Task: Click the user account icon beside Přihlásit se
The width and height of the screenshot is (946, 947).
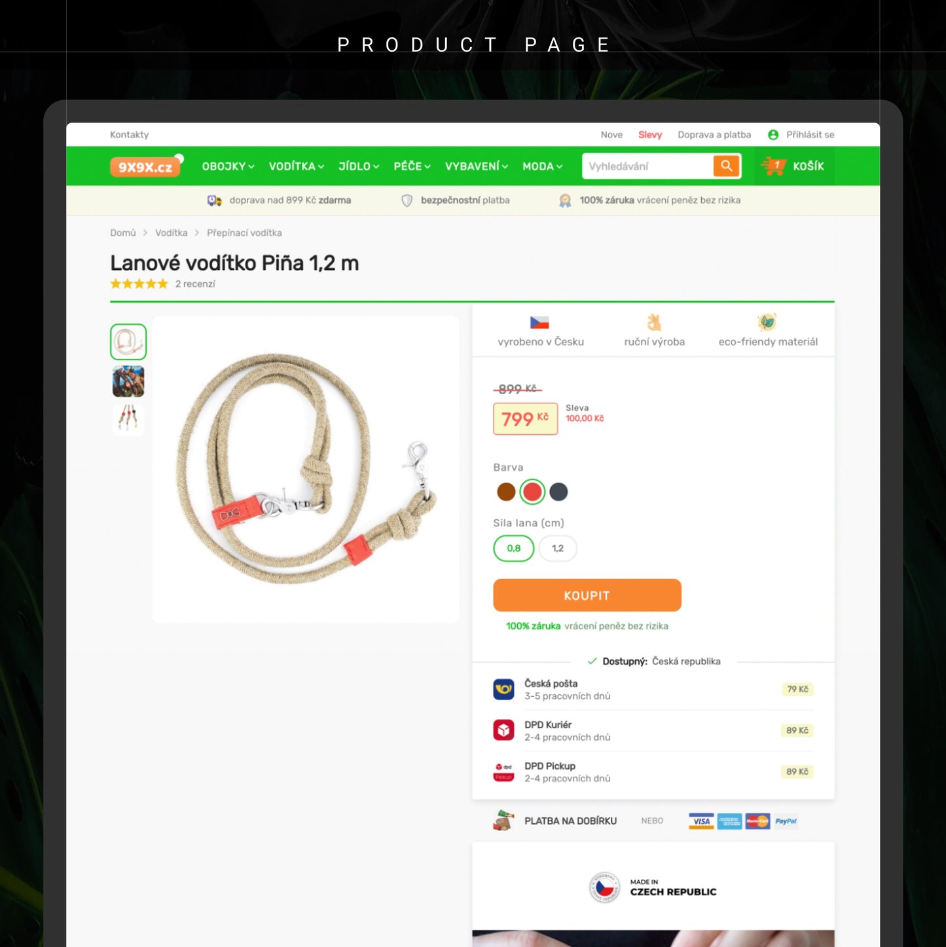Action: (x=773, y=134)
